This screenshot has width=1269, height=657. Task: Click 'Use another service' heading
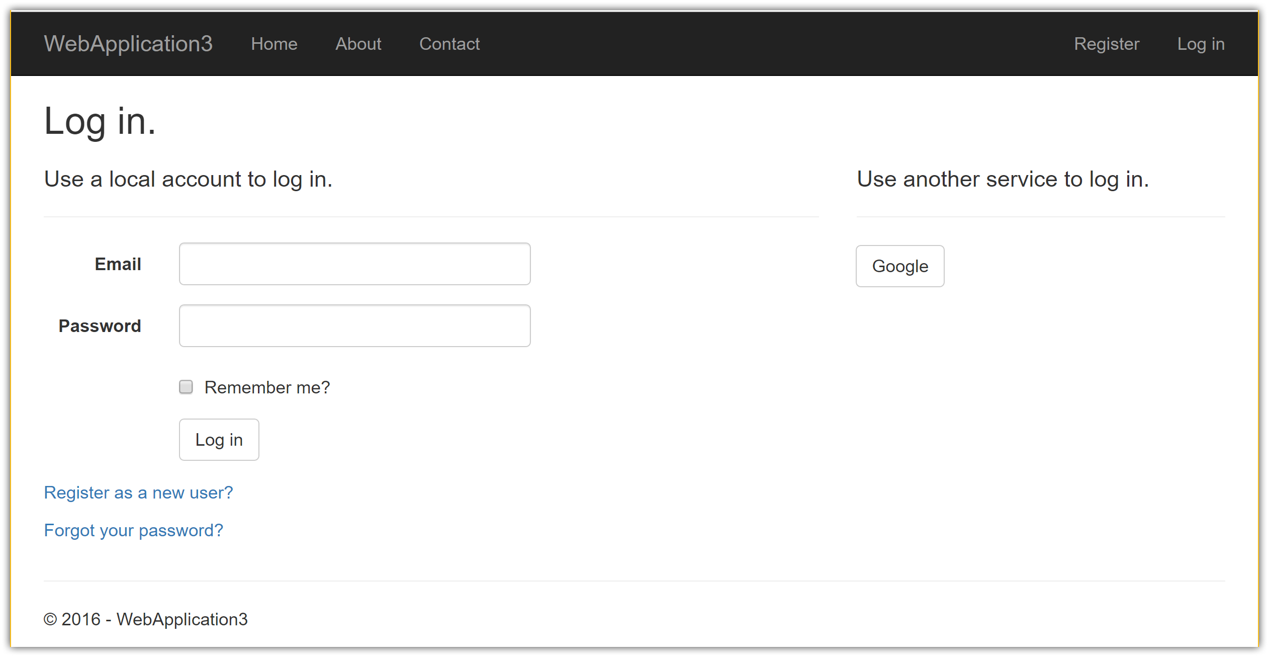1003,179
